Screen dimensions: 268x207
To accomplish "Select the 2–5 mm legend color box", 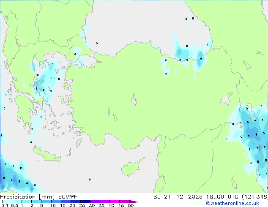I will [36, 202].
